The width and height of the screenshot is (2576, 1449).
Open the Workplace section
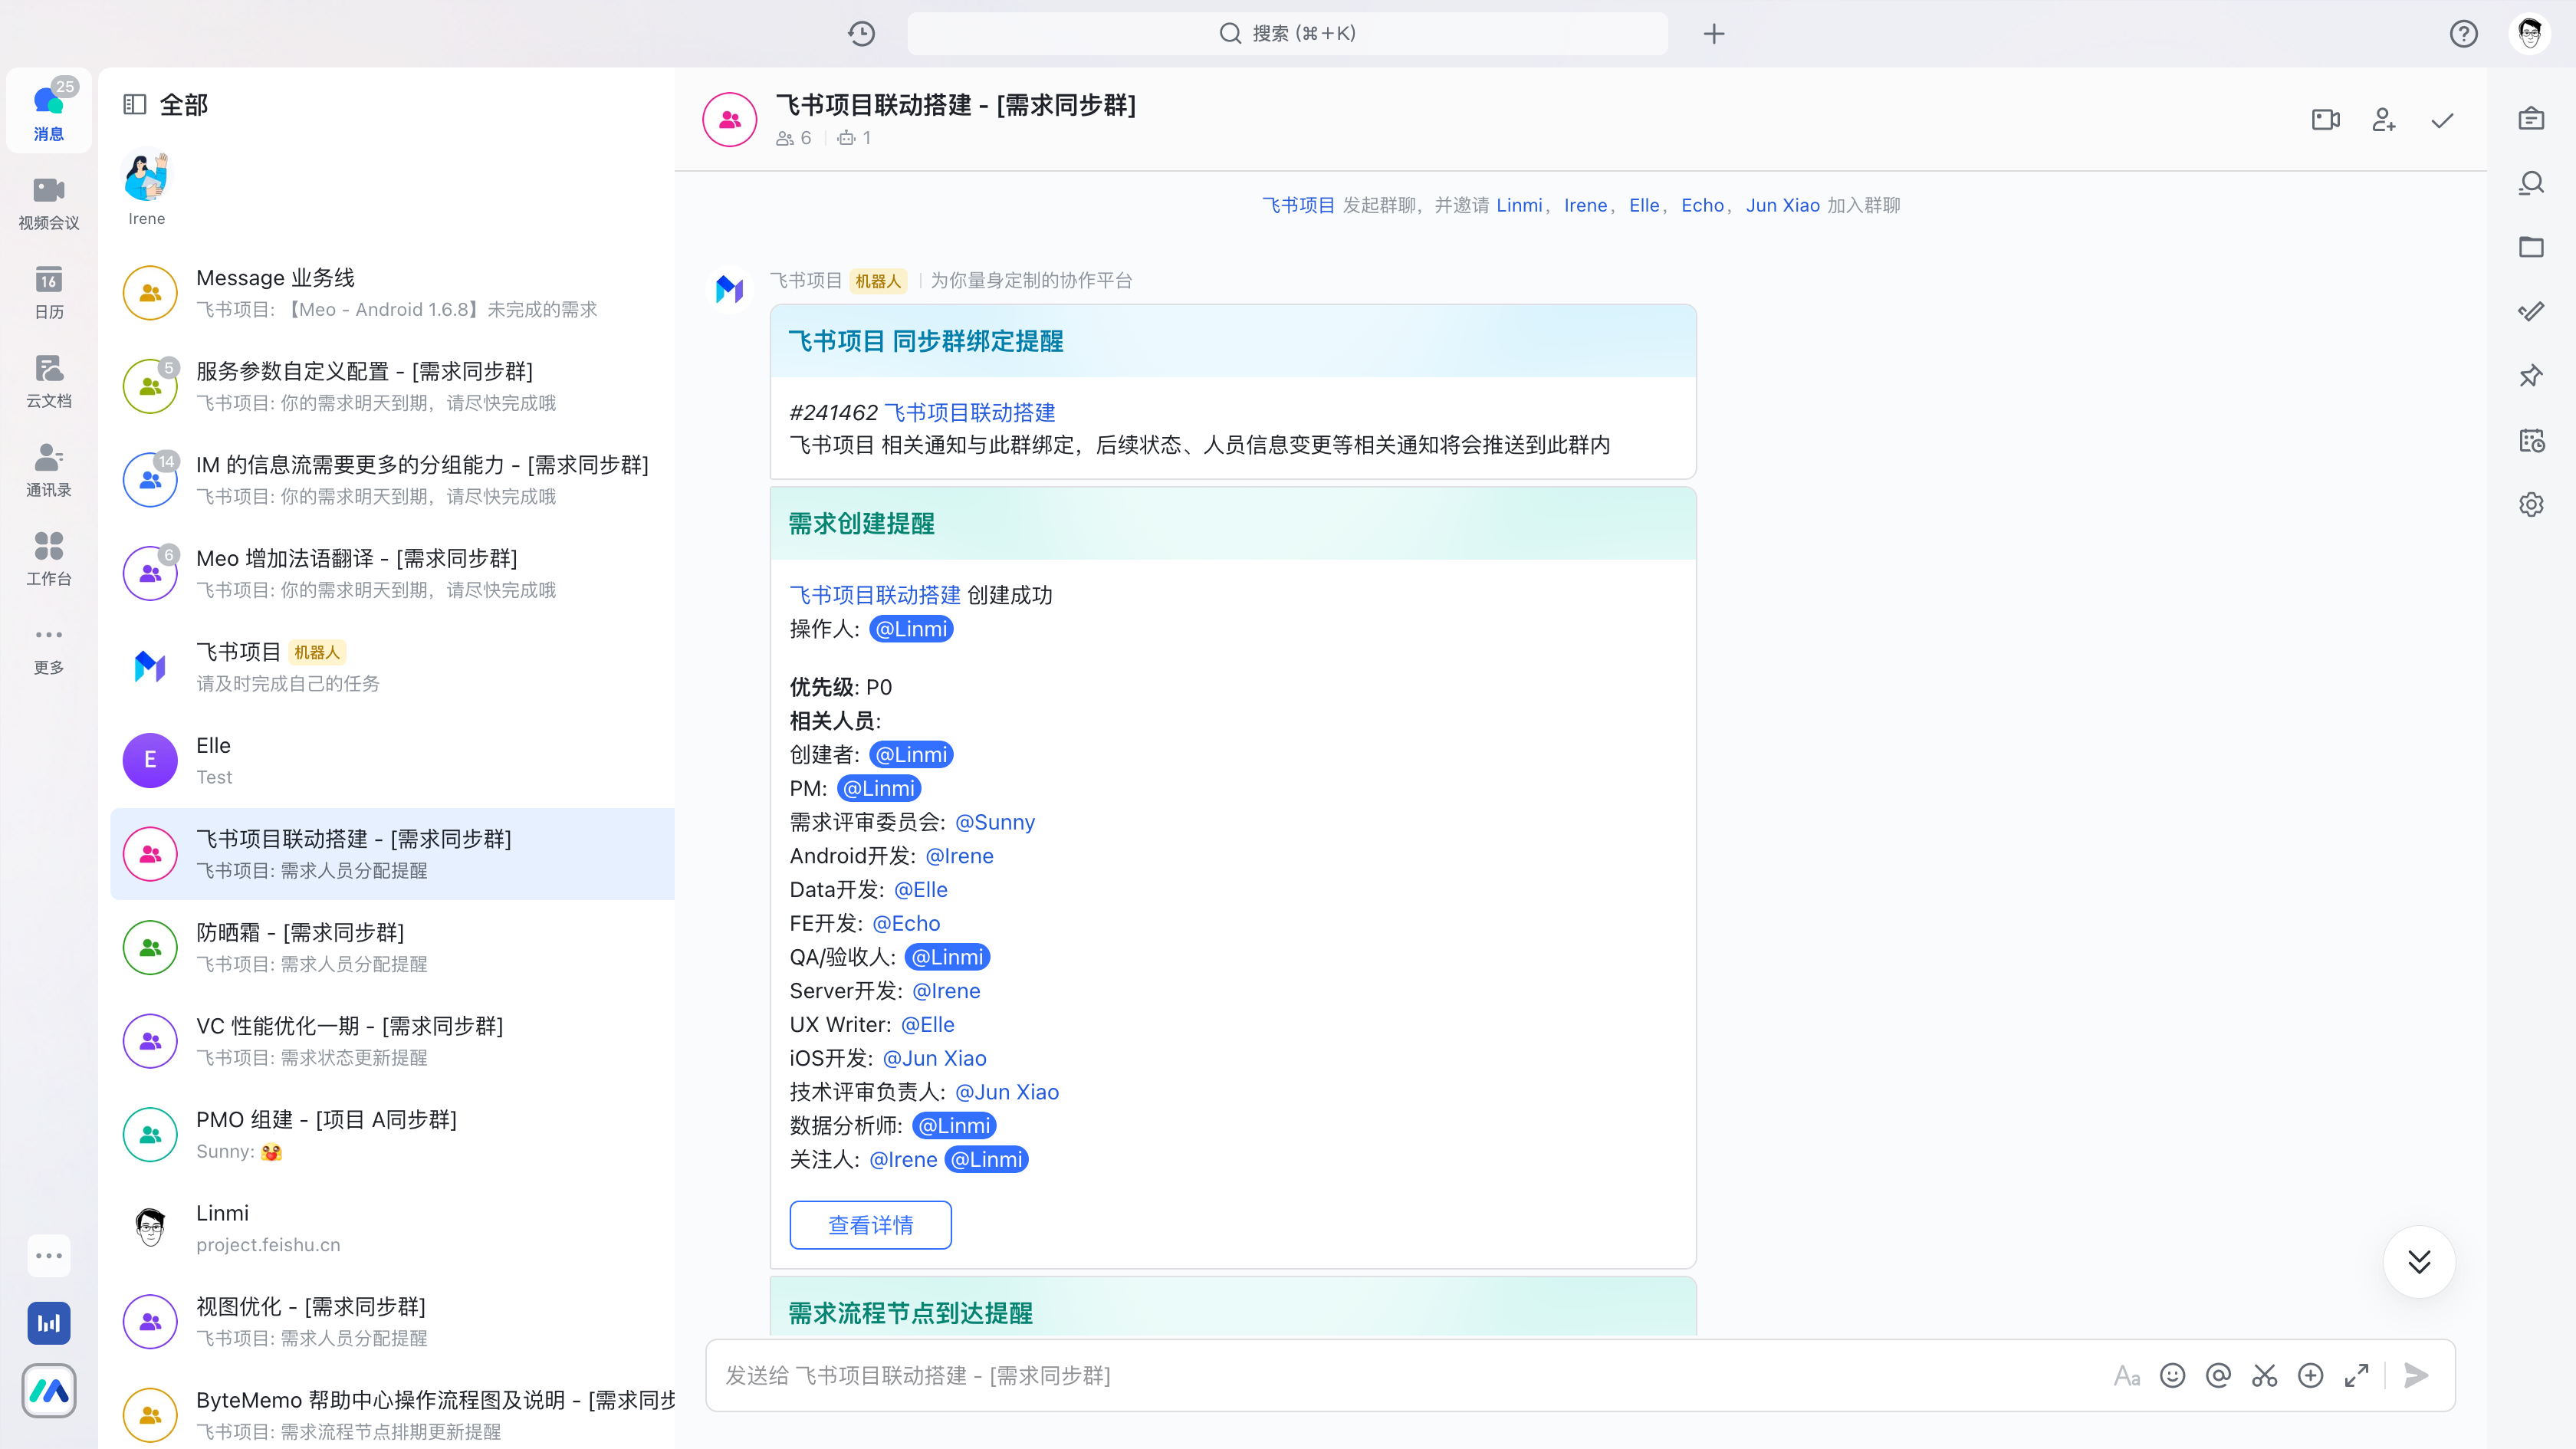click(x=48, y=559)
